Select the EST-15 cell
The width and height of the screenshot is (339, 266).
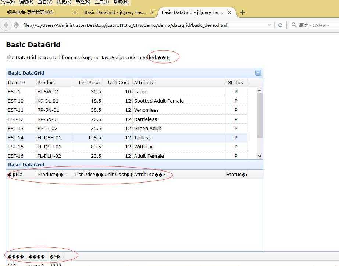21,147
